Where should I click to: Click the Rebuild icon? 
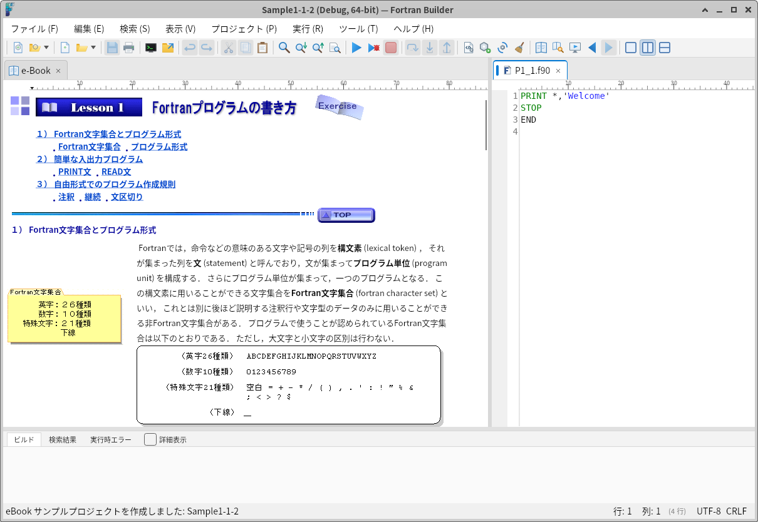click(502, 48)
